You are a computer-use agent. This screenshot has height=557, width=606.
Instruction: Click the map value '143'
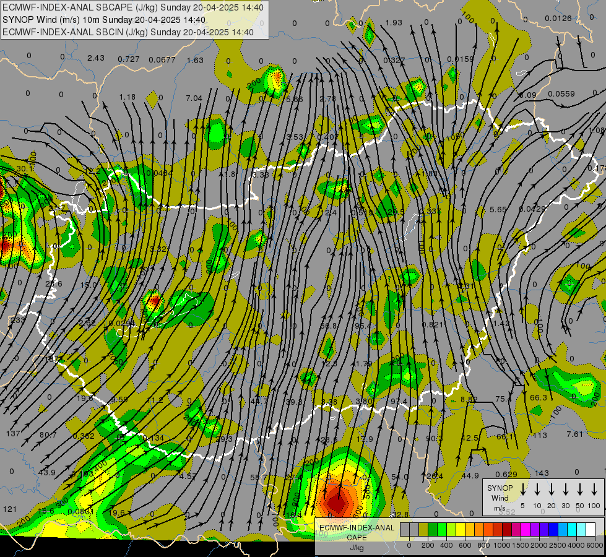pos(542,473)
